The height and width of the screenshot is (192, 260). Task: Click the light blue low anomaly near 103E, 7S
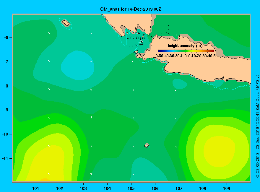click(x=77, y=65)
